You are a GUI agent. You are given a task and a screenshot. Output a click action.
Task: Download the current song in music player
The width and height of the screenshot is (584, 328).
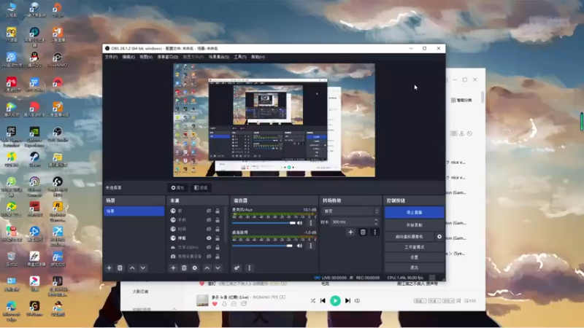(224, 304)
